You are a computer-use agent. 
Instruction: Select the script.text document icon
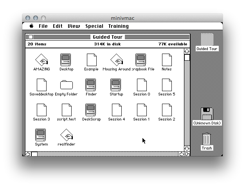click(x=67, y=110)
